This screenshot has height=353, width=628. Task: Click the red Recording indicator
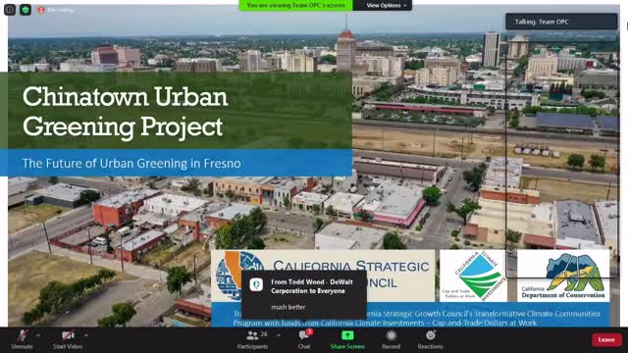tap(56, 10)
